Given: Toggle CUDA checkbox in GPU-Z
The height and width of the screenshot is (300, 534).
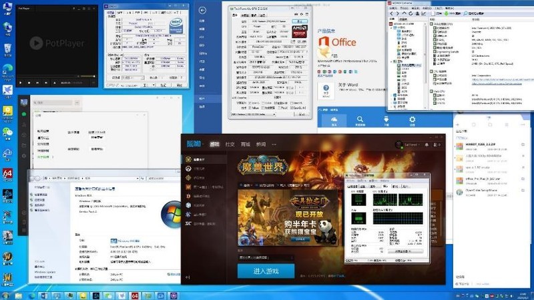Looking at the screenshot, I should [x=263, y=103].
